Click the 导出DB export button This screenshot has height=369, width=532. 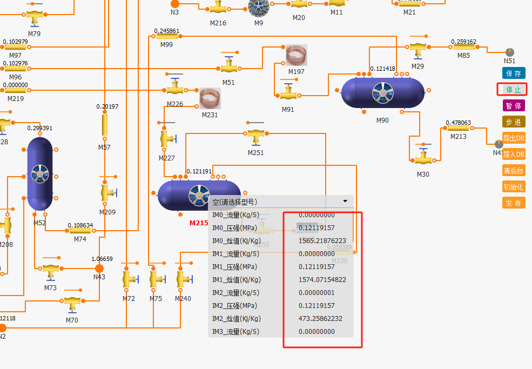coord(514,138)
